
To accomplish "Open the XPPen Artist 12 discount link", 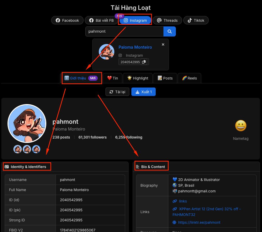I will (207, 212).
